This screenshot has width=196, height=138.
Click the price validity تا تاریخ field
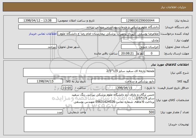pos(124,88)
